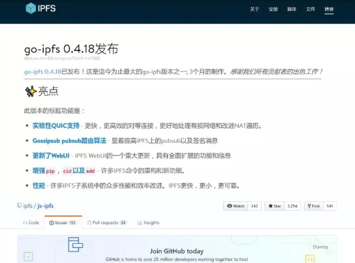Switch to the Insights tab

tap(148, 222)
